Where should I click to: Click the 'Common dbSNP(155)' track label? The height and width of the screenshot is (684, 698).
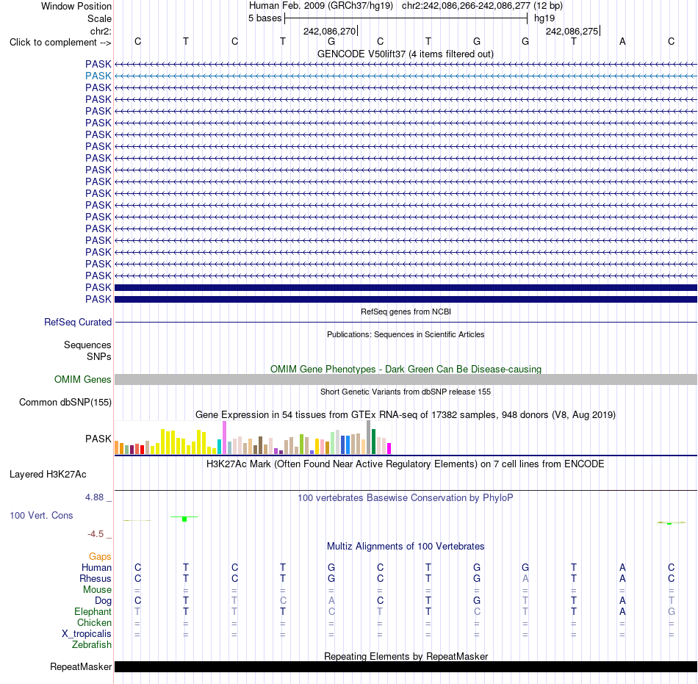(x=65, y=403)
